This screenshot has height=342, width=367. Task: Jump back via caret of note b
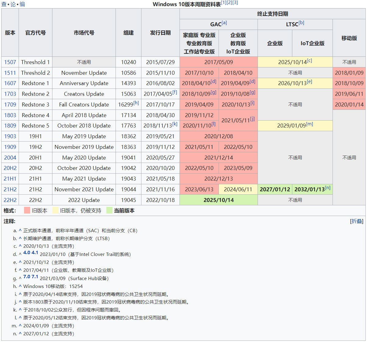[x=20, y=239]
